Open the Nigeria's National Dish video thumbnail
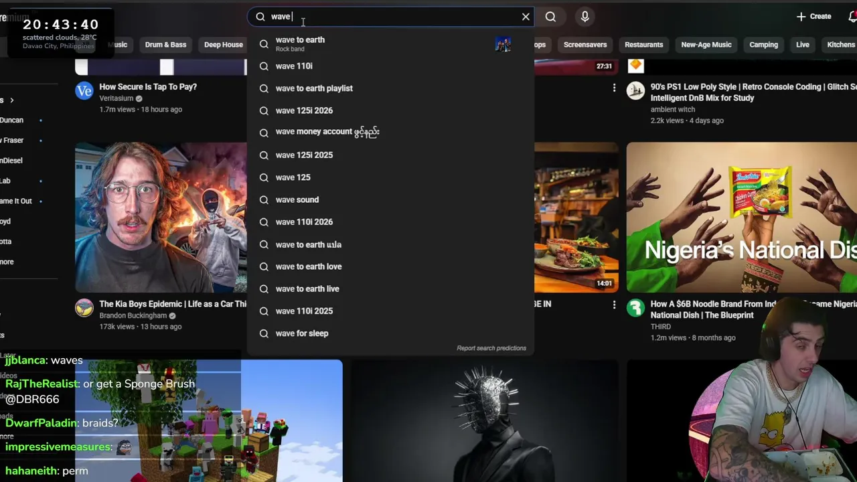 [742, 217]
